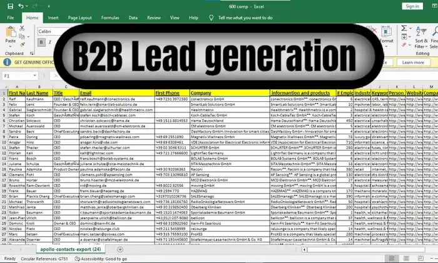Viewport: 438px width, 263px height.
Task: Select the Company header cell
Action: (230, 93)
